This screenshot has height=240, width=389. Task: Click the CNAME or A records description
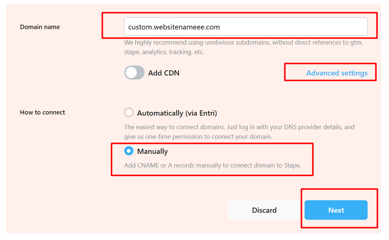212,165
